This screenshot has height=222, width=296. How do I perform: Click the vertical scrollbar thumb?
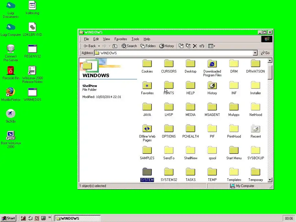point(270,72)
